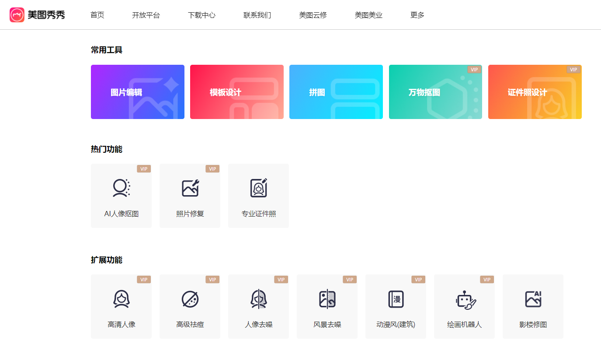This screenshot has height=347, width=601.
Task: Open the 万物抠图 tool card
Action: (x=435, y=92)
